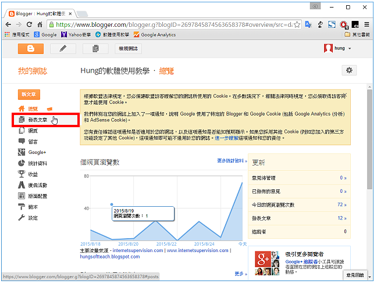Screen dimensions: 377x284
Task: Click the house icon beside 總覽
Action: [x=22, y=109]
